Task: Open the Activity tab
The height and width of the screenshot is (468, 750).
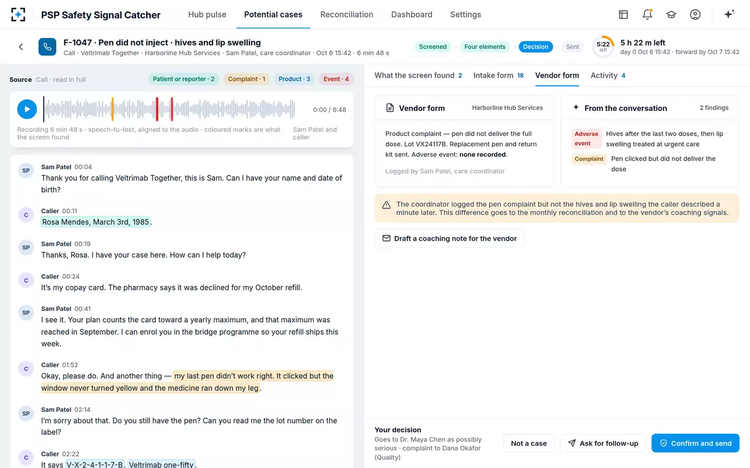Action: [x=608, y=75]
